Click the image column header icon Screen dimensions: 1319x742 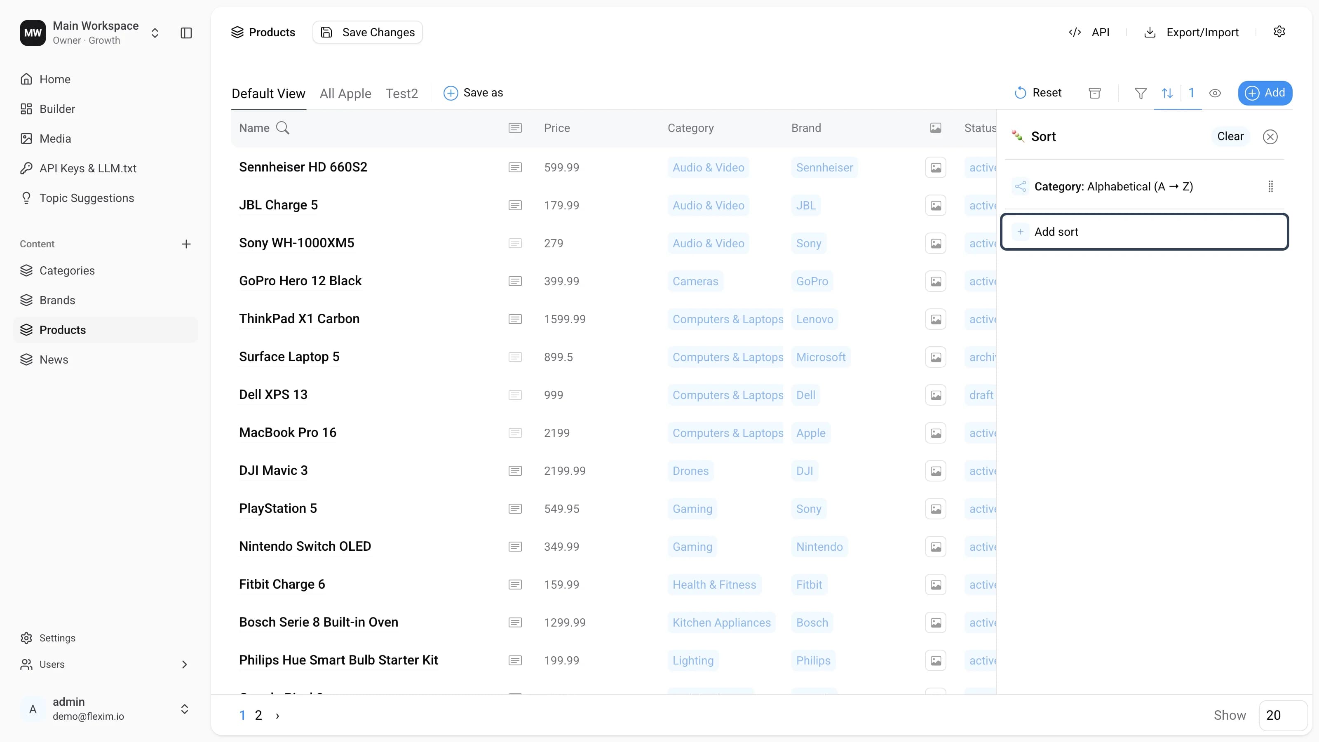936,128
